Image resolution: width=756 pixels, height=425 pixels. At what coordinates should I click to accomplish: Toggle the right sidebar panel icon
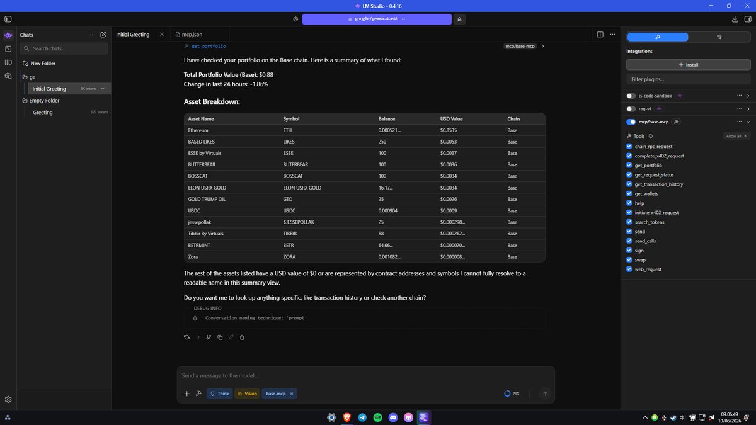(747, 19)
